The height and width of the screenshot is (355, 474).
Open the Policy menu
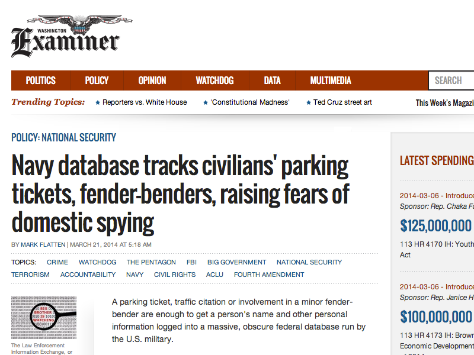tap(97, 80)
